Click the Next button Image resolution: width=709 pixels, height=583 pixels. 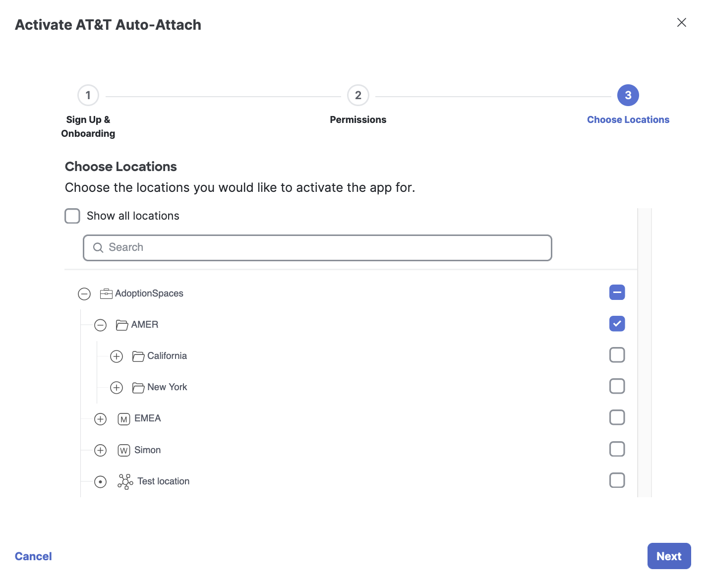(x=669, y=556)
